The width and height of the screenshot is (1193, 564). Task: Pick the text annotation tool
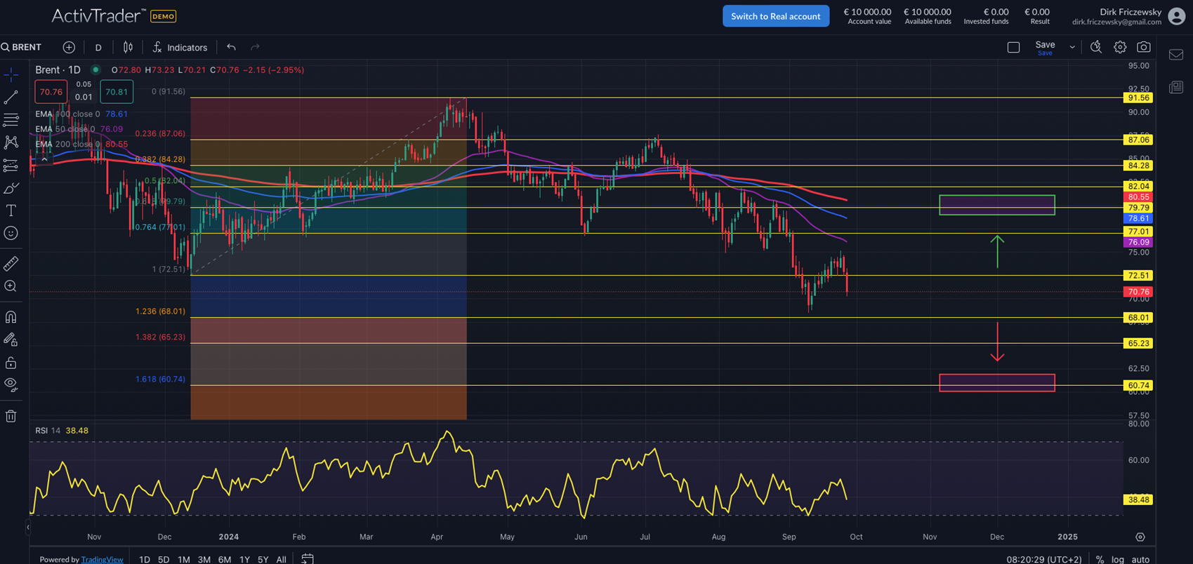point(11,210)
